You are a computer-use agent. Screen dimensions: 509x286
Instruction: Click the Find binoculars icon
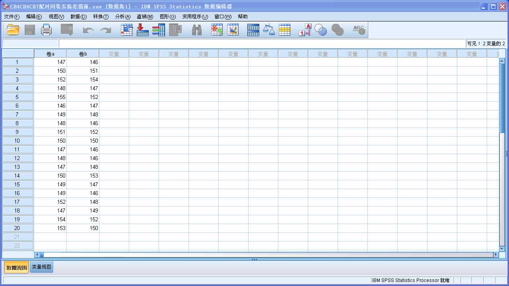[x=197, y=30]
